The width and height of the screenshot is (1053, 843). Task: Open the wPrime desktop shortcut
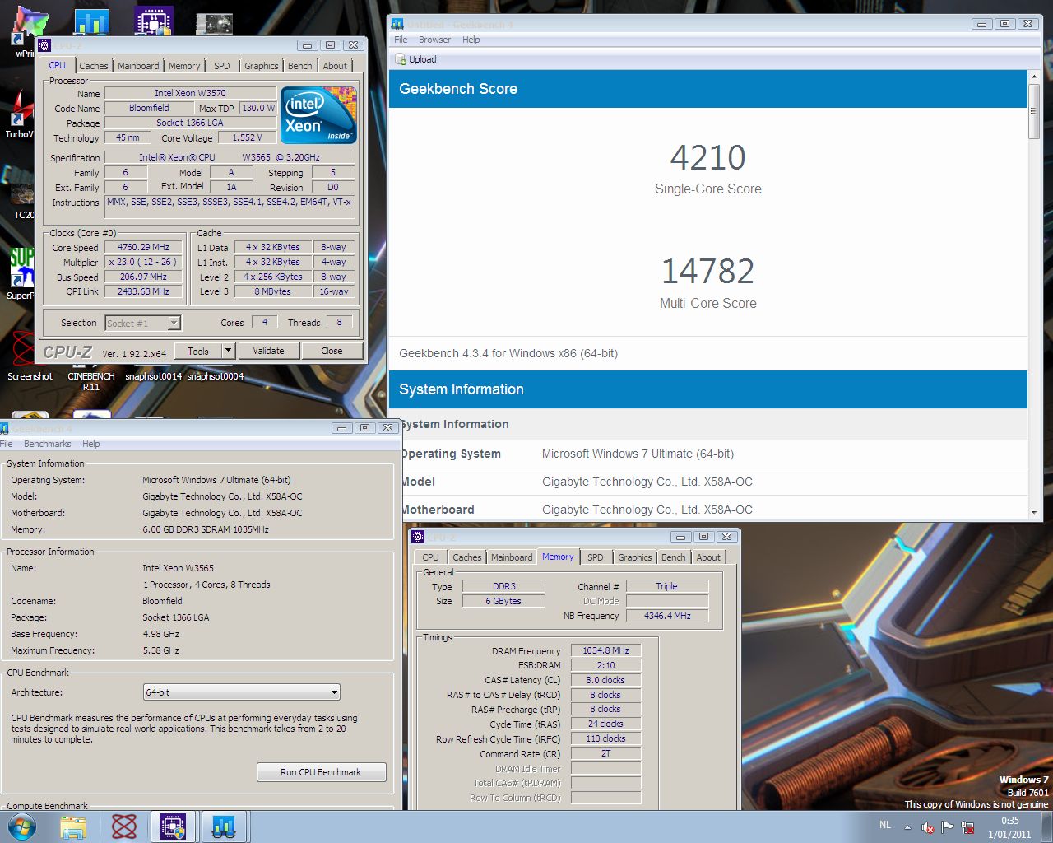[29, 31]
